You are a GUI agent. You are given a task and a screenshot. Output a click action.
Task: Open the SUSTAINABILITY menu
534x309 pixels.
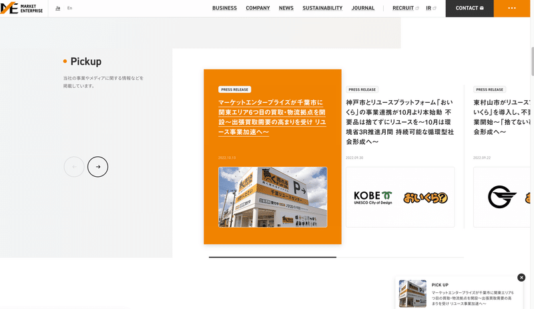click(322, 8)
